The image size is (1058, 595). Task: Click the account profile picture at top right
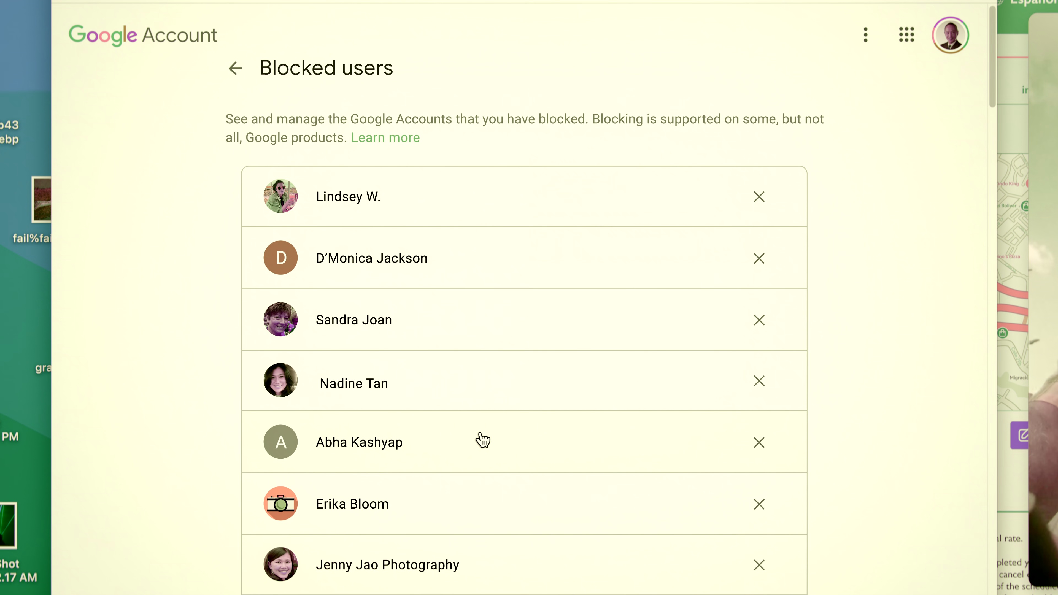(x=950, y=35)
